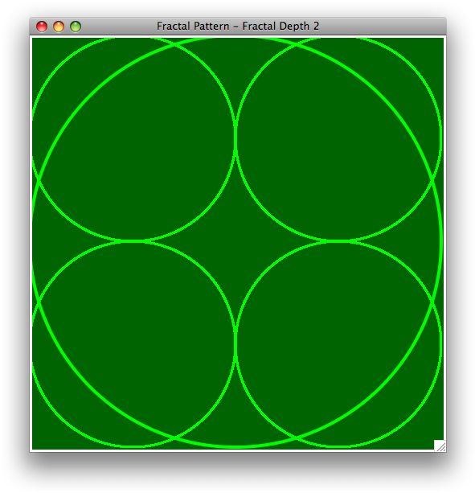Close the Fractal Pattern window

[42, 27]
